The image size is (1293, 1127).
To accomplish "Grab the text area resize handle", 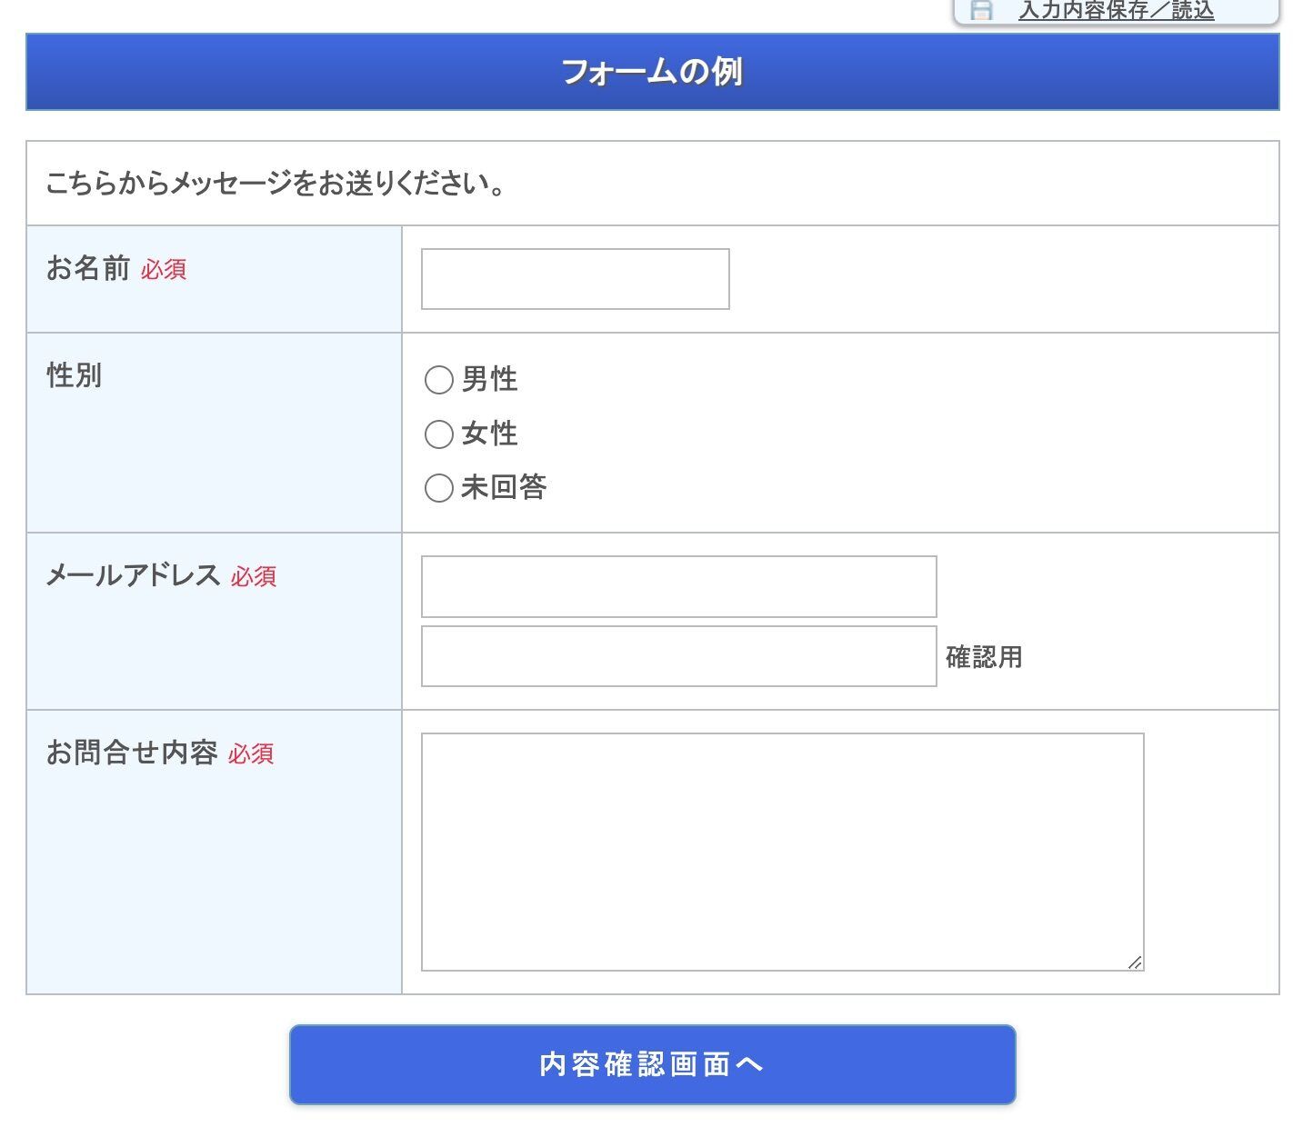I will (1135, 962).
